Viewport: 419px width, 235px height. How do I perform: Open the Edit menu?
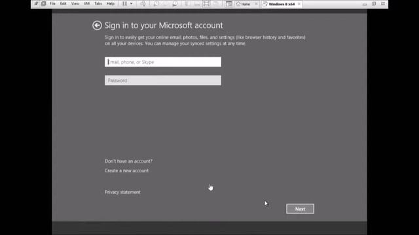(63, 4)
